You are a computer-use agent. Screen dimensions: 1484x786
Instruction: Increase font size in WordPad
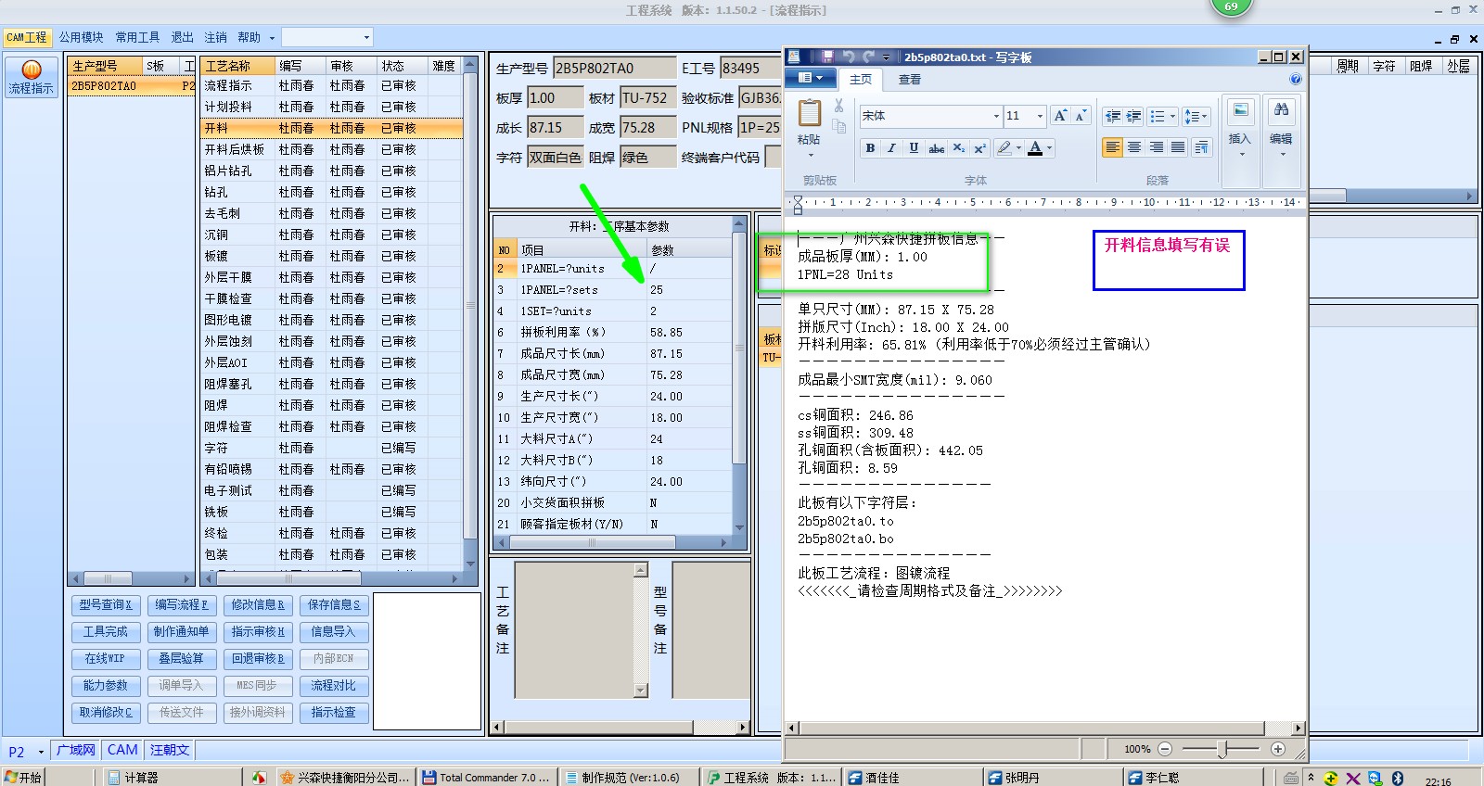click(1060, 116)
